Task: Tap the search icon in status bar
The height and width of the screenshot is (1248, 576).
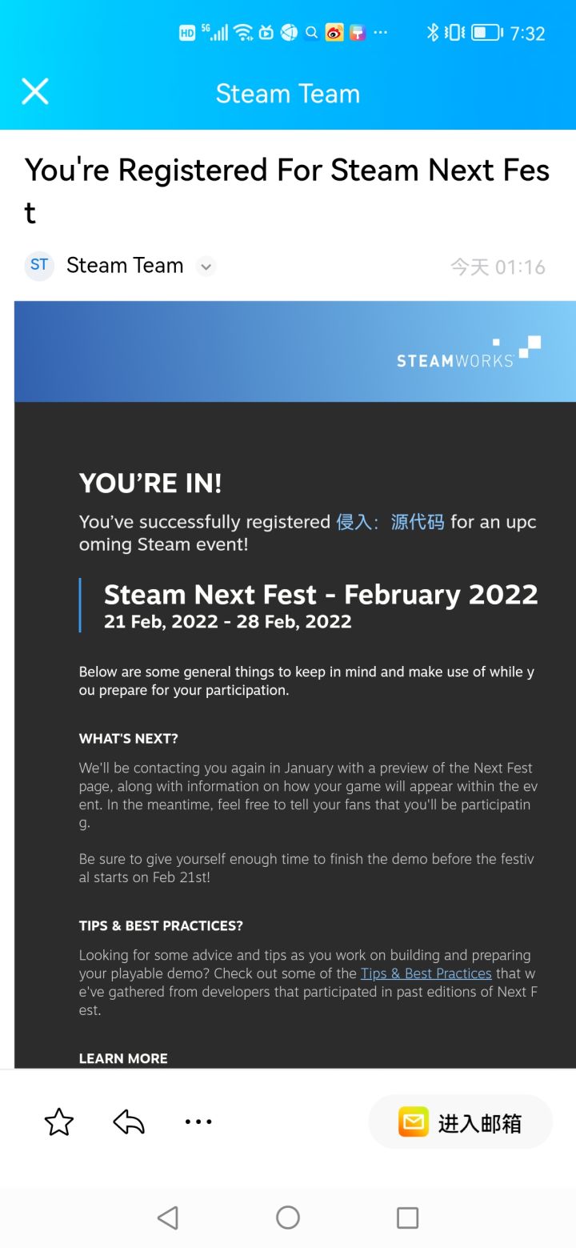Action: coord(312,33)
